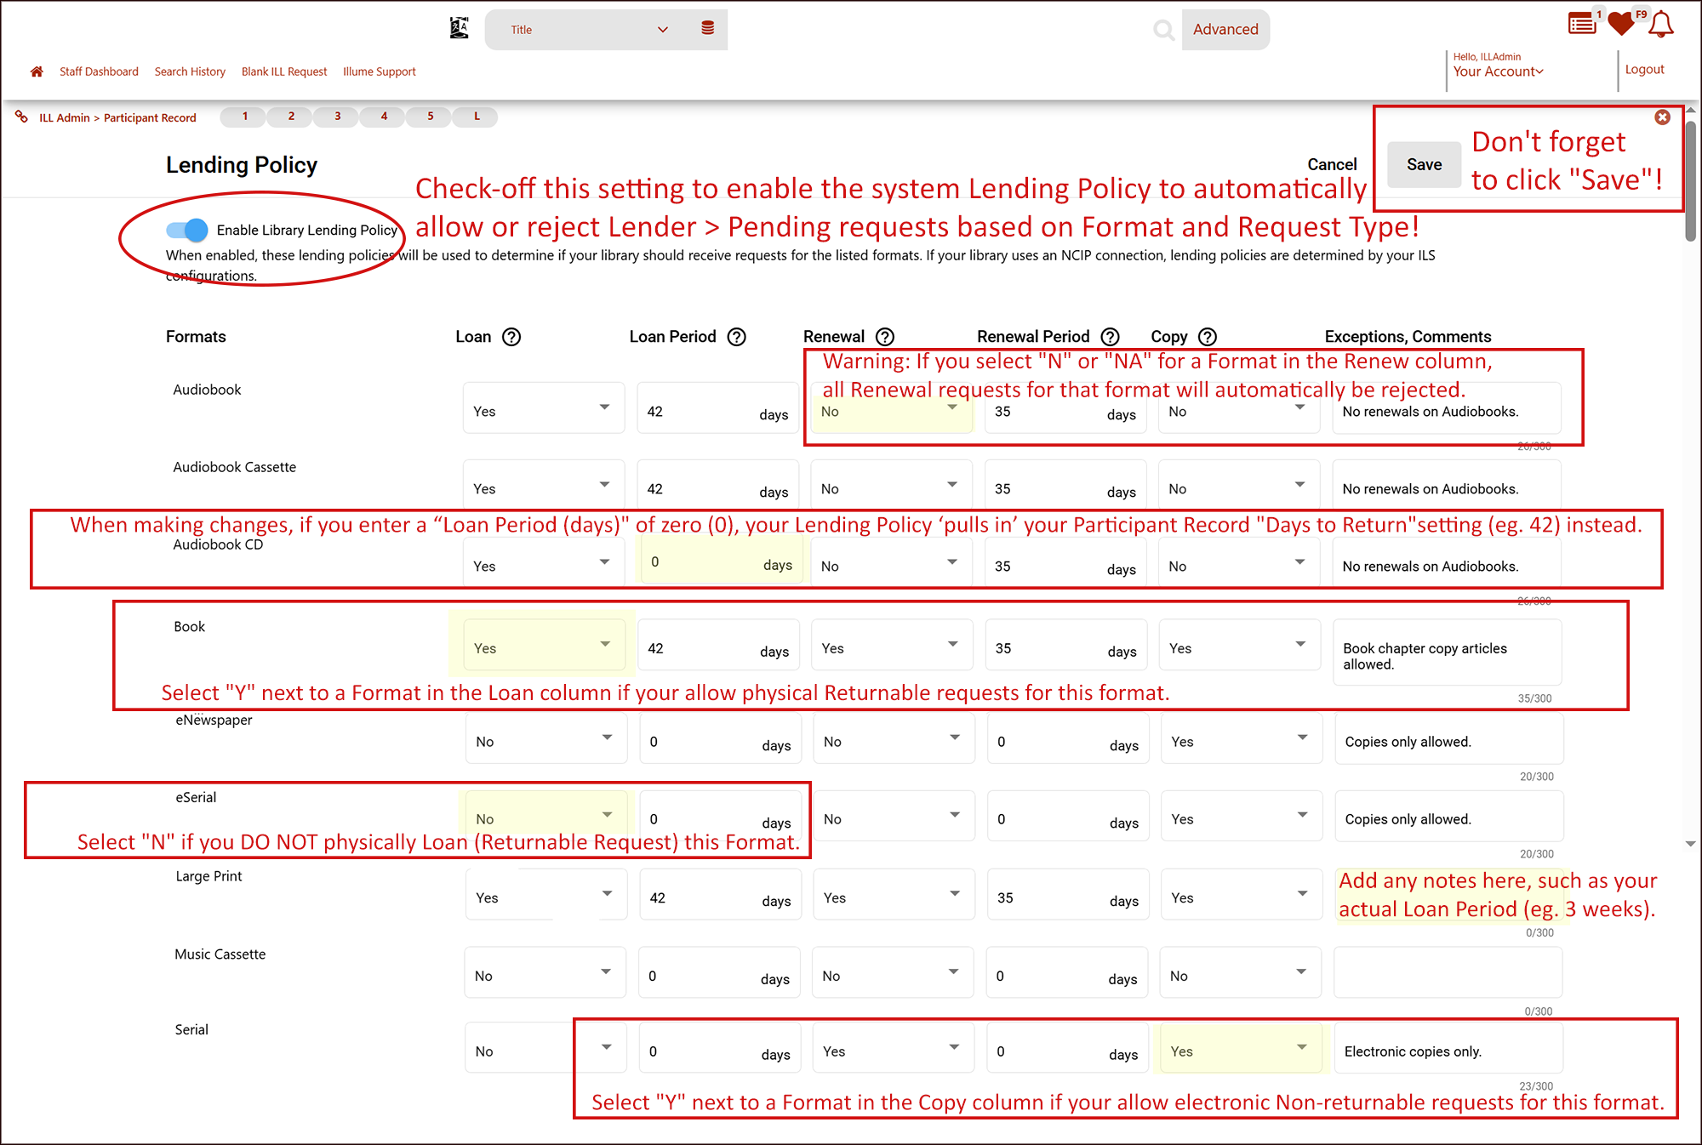Close the Save reminder popup
The height and width of the screenshot is (1145, 1702).
click(1662, 117)
